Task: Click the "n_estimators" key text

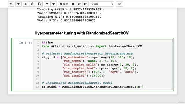Action: tap(75, 57)
